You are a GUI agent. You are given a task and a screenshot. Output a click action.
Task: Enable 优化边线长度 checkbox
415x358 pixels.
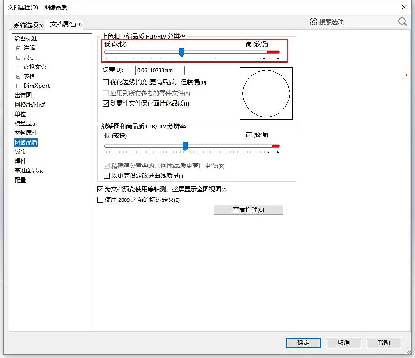click(x=106, y=83)
